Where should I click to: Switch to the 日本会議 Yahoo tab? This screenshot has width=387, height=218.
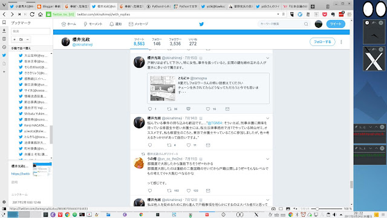296,7
